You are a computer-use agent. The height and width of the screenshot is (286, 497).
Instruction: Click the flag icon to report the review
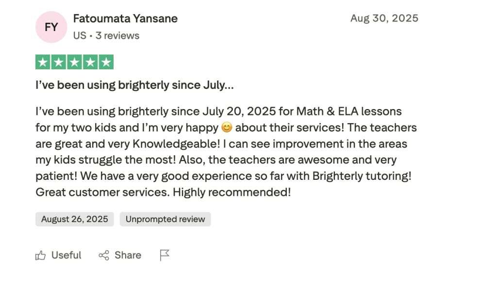(165, 254)
